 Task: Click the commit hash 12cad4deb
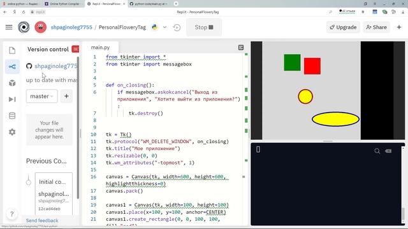49,209
